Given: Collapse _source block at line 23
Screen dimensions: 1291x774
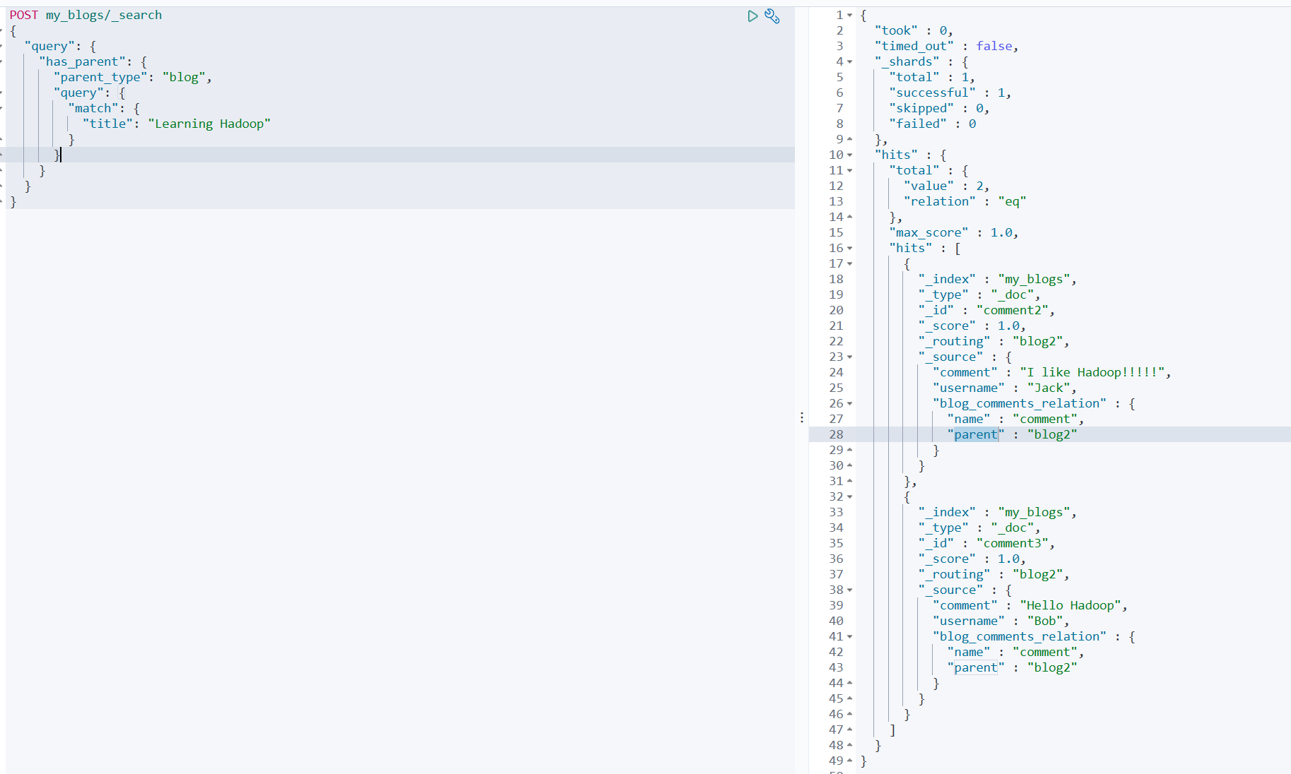Looking at the screenshot, I should click(x=850, y=357).
